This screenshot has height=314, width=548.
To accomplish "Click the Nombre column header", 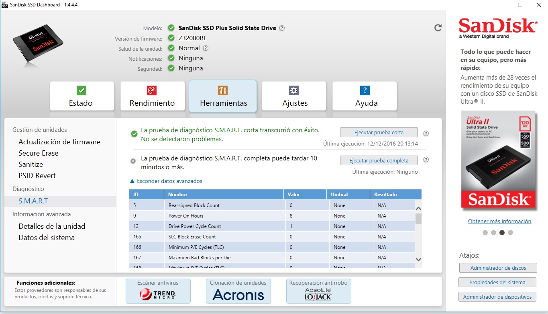I will 224,195.
